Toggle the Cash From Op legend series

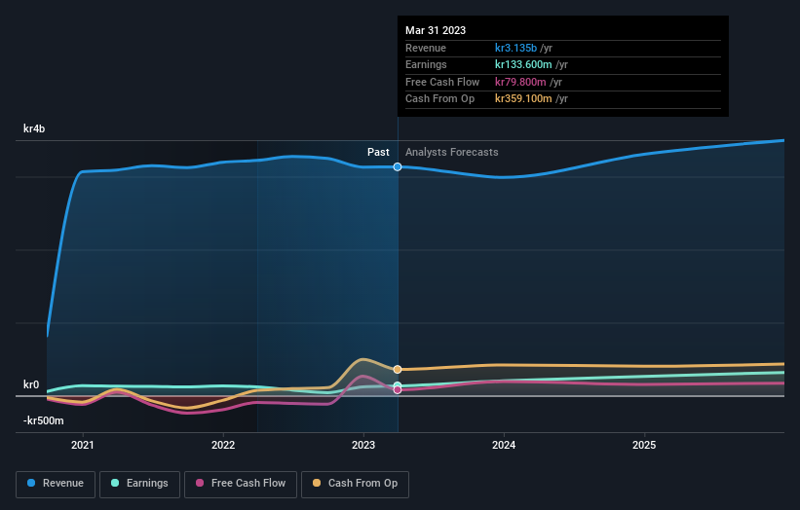(355, 484)
